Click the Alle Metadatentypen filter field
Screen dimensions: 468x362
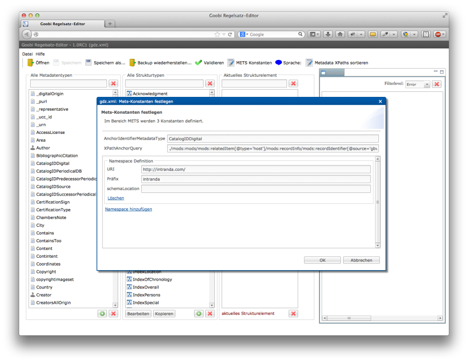69,84
